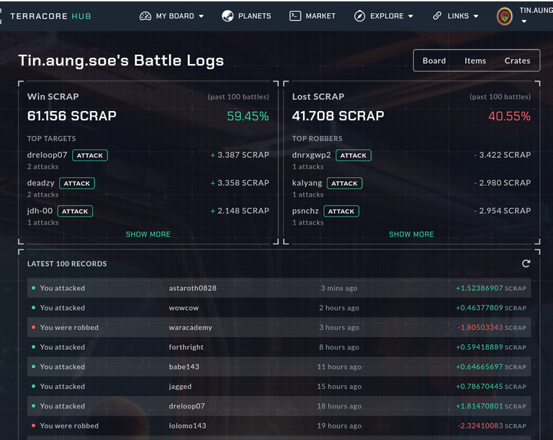The image size is (553, 440).
Task: Go to the Terracore Hub logo home
Action: pos(50,17)
